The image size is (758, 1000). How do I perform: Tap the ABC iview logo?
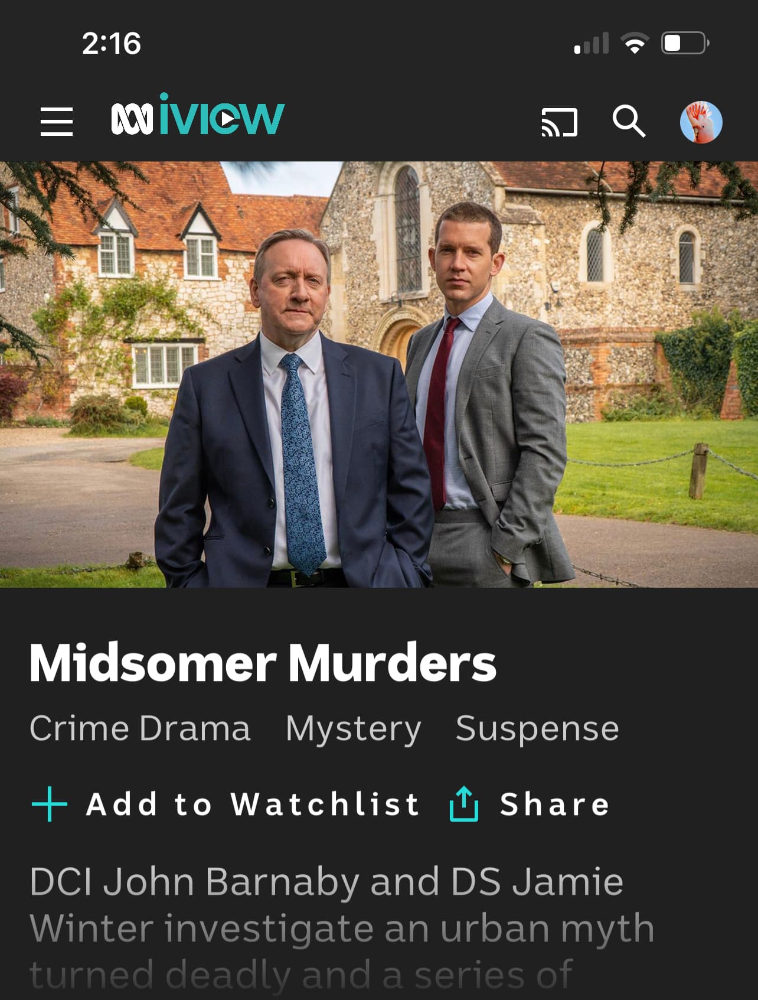[x=198, y=115]
